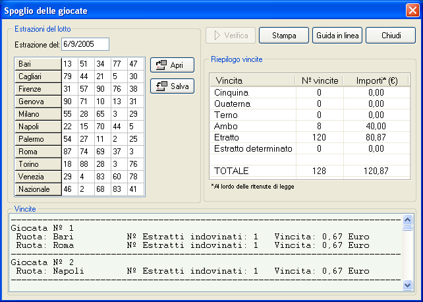This screenshot has width=423, height=302.
Task: Click the Apri button with open icon
Action: pyautogui.click(x=172, y=65)
